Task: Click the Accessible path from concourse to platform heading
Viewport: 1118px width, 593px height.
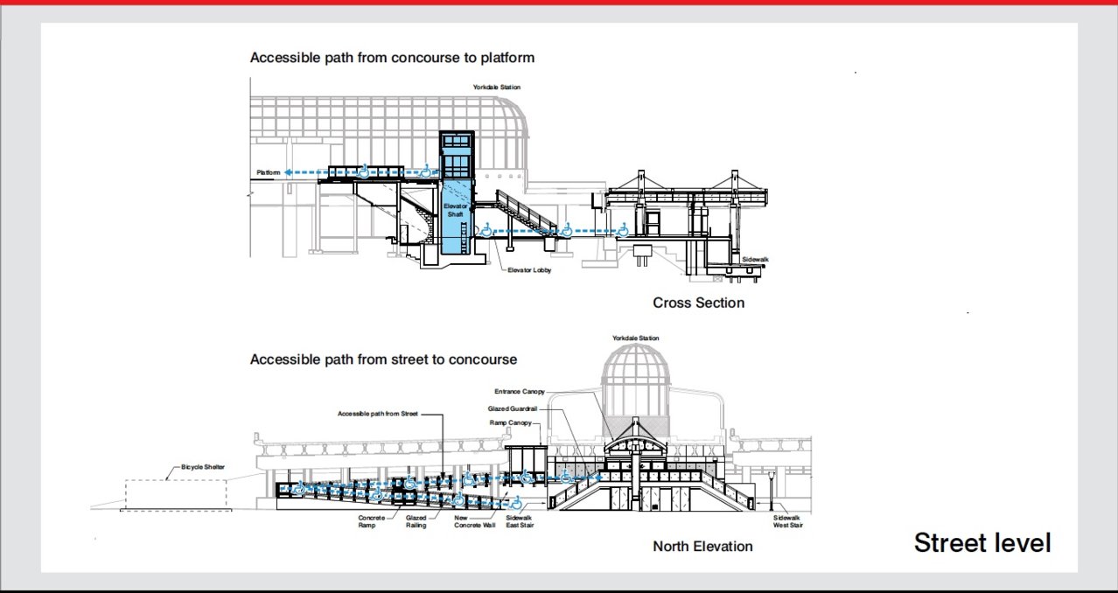Action: (x=393, y=58)
